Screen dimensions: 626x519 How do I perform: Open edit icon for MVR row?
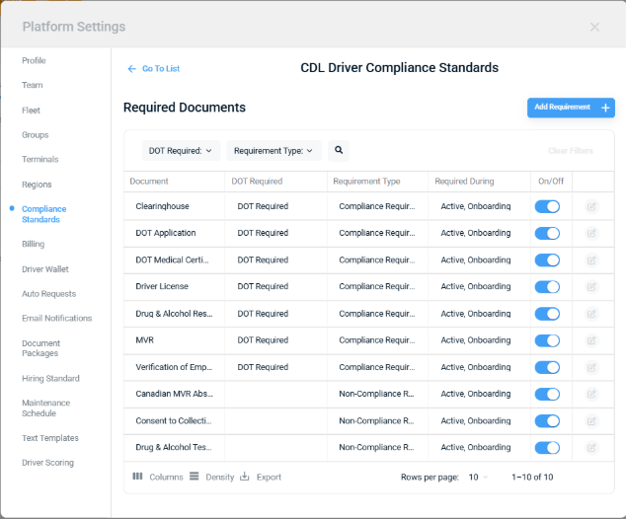[x=591, y=340]
